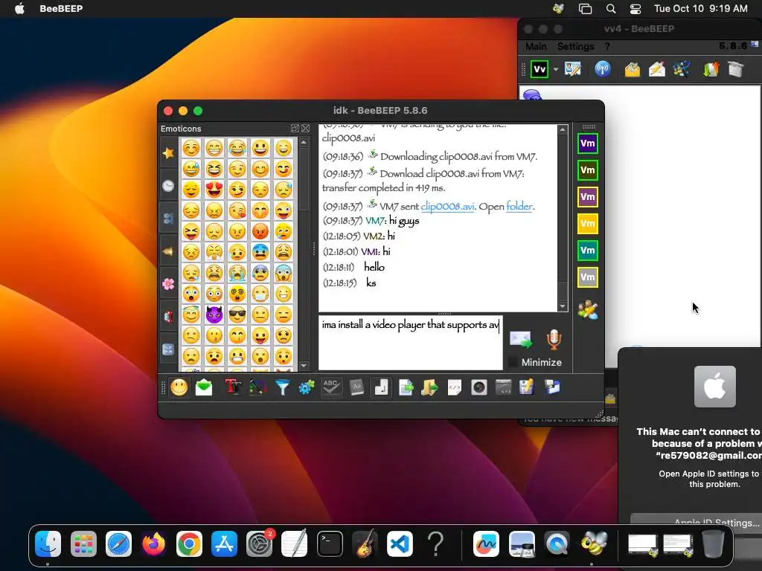Image resolution: width=762 pixels, height=571 pixels.
Task: Open Main menu in vv4 window
Action: pyautogui.click(x=536, y=46)
